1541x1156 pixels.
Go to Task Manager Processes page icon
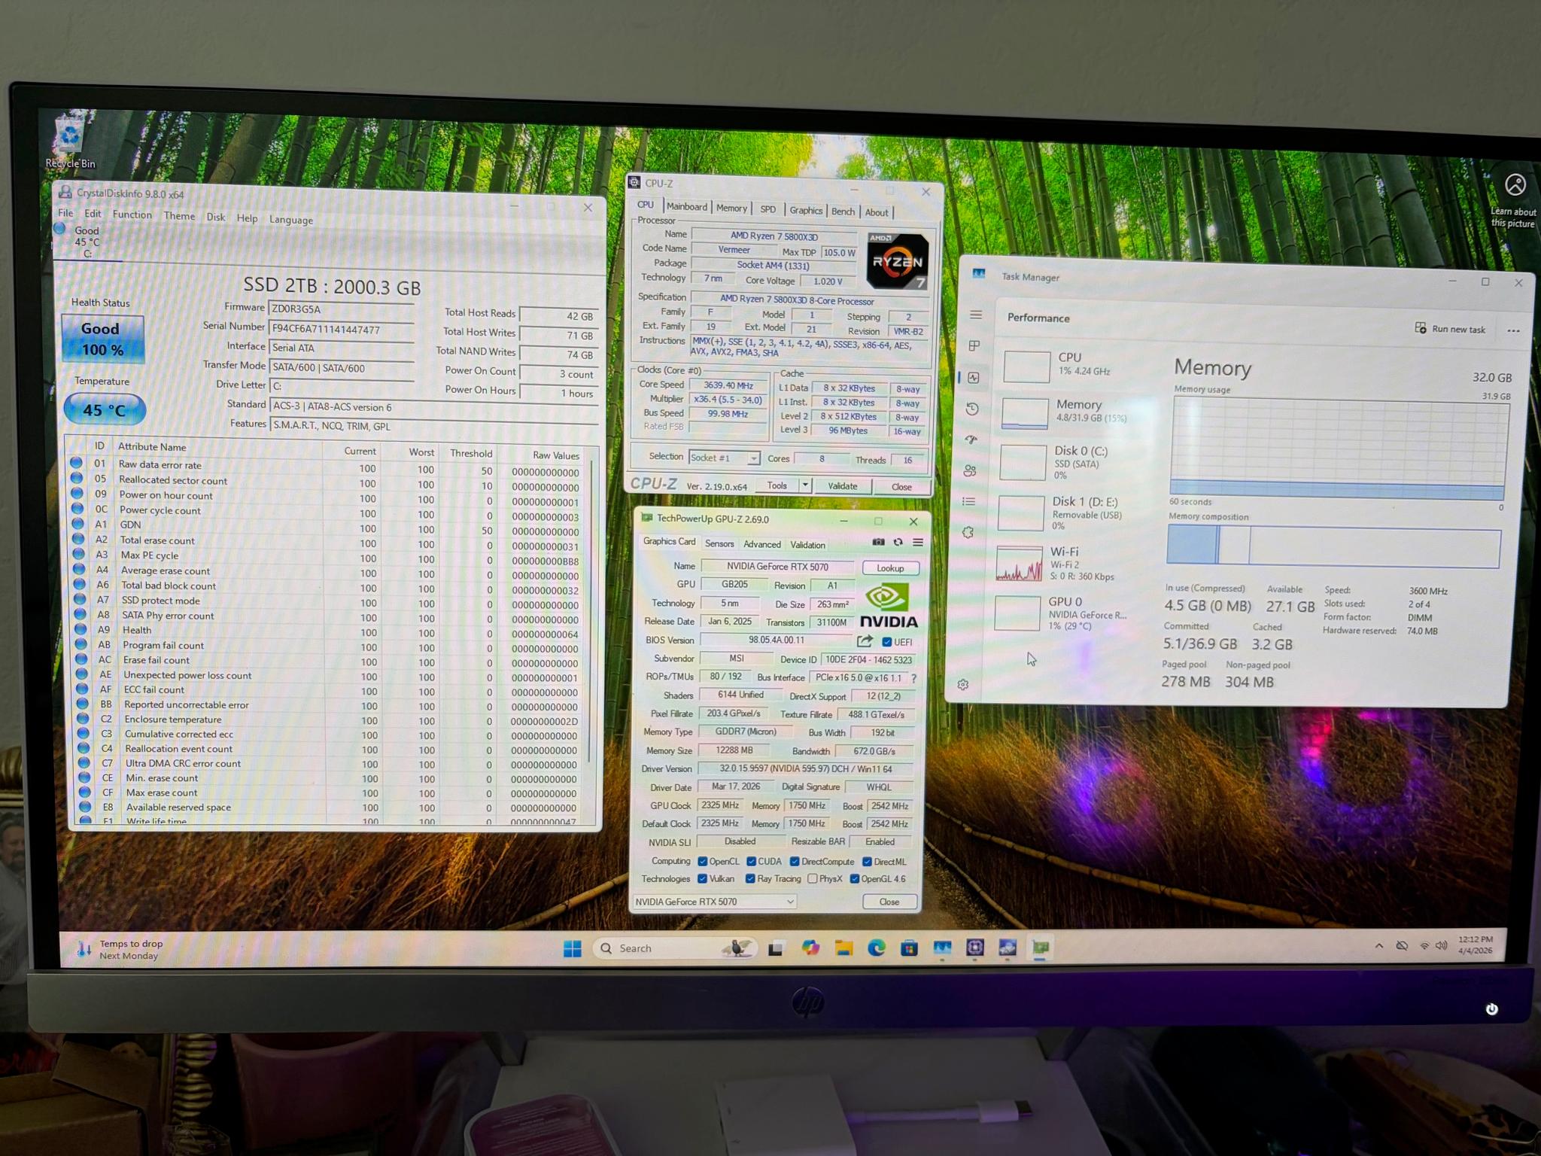pos(974,345)
